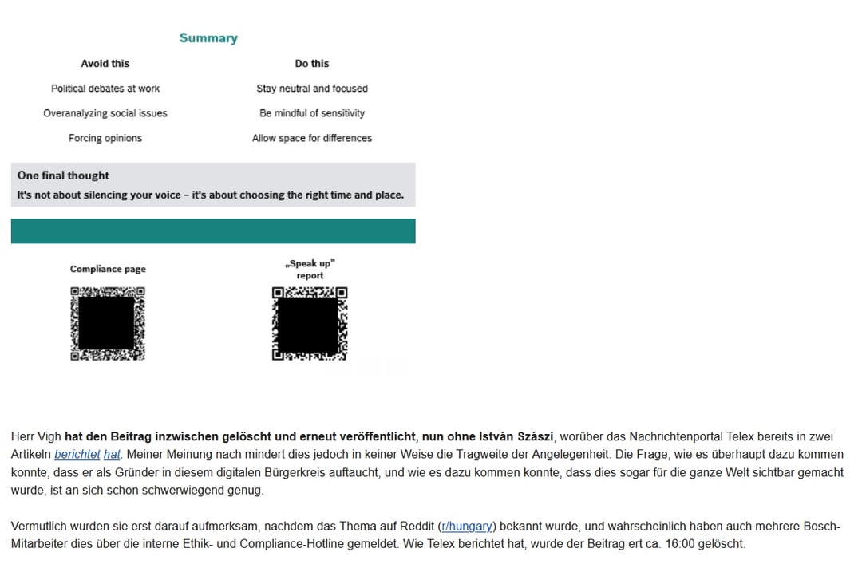The image size is (862, 564).
Task: Click the 'Speak up report' label
Action: pyautogui.click(x=310, y=270)
